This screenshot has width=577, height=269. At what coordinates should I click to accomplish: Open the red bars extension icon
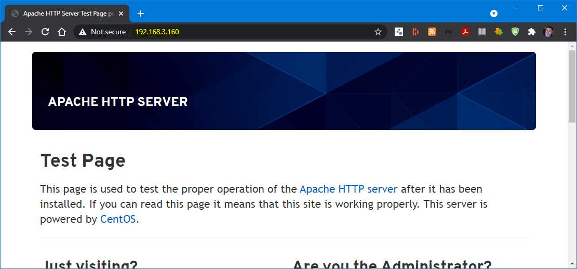click(x=415, y=32)
